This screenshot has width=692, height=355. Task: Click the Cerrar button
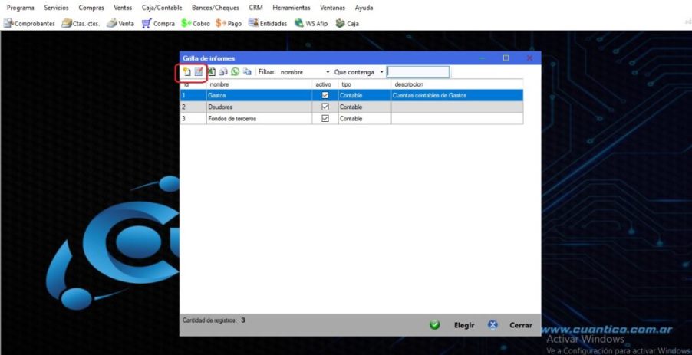[510, 325]
